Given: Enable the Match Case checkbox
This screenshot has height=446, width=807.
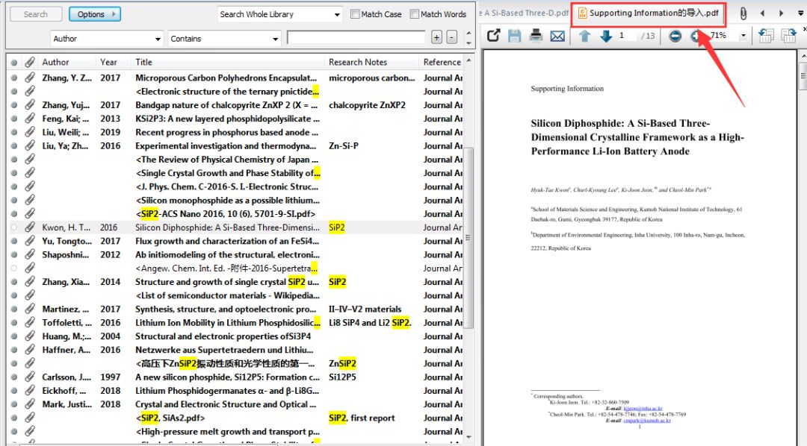Looking at the screenshot, I should click(x=355, y=14).
